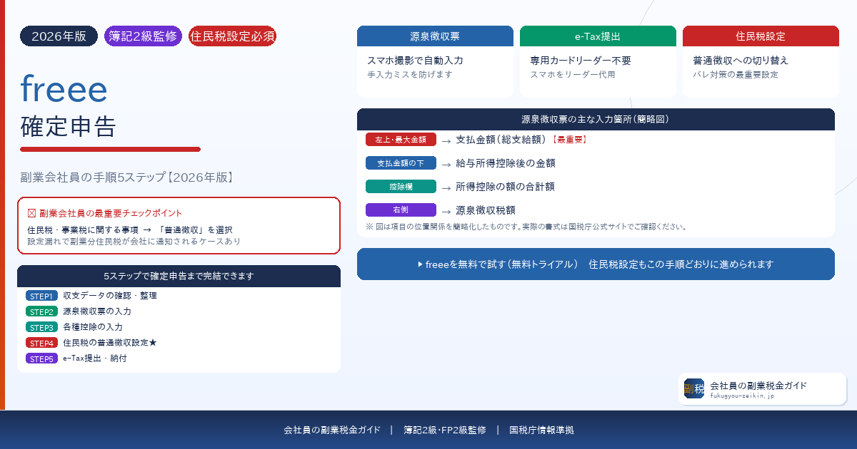Click the 控除欄 green label
Viewport: 857px width, 449px height.
[x=401, y=186]
